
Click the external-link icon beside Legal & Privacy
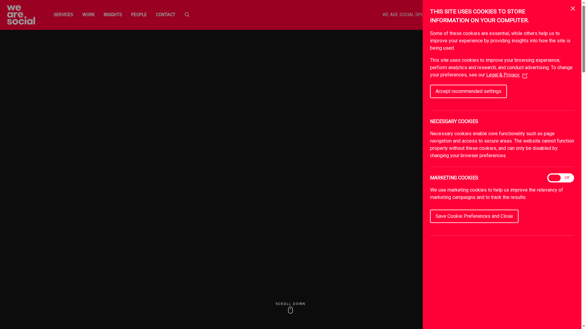coord(525,76)
